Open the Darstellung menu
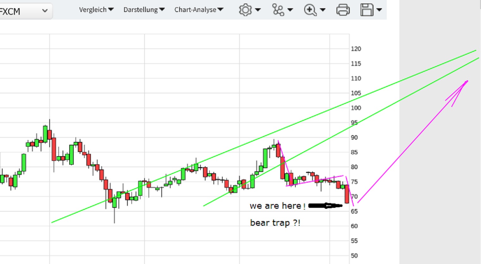 (144, 10)
